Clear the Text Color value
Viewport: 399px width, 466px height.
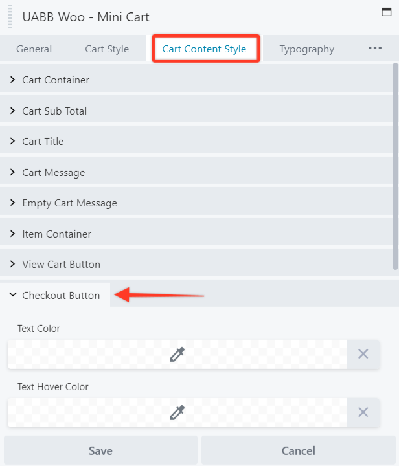tap(363, 354)
